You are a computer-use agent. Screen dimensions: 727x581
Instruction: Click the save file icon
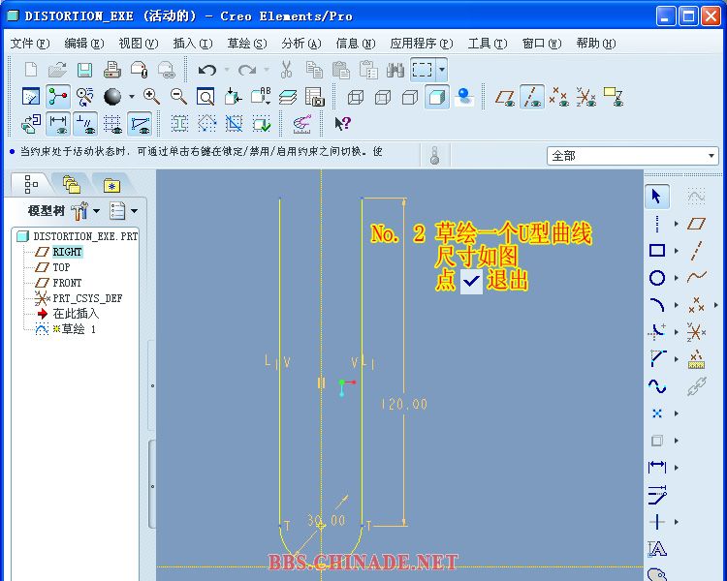click(84, 70)
